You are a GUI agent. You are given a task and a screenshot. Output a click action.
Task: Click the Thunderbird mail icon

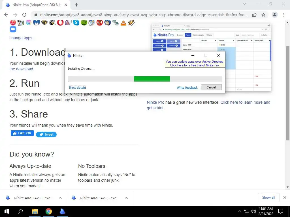coord(107,23)
